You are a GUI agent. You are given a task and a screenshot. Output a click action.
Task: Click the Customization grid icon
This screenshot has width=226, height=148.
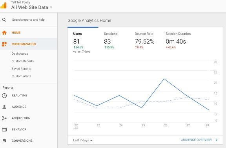pos(4,44)
